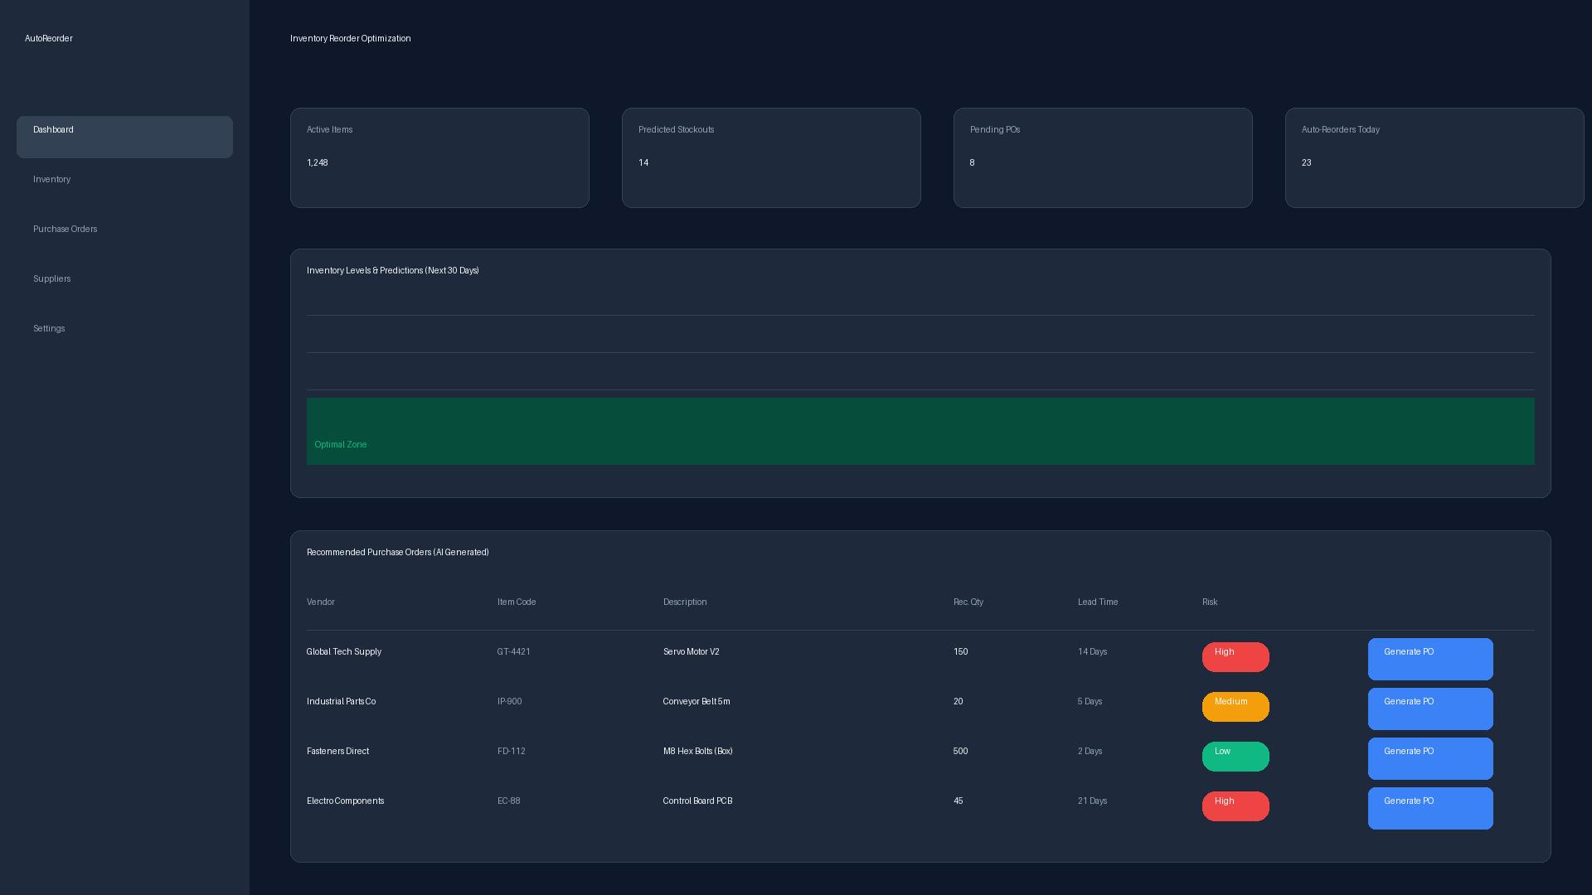This screenshot has width=1592, height=895.
Task: Click the Risk column header in the table
Action: point(1210,602)
